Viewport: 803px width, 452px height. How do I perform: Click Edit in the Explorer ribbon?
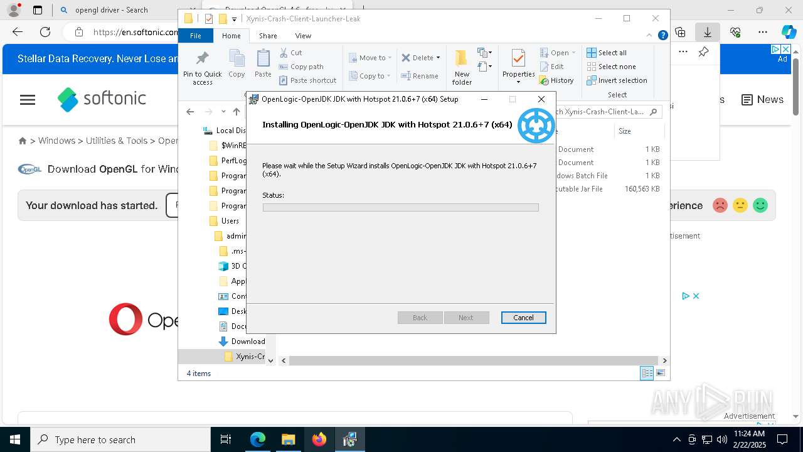coord(551,67)
